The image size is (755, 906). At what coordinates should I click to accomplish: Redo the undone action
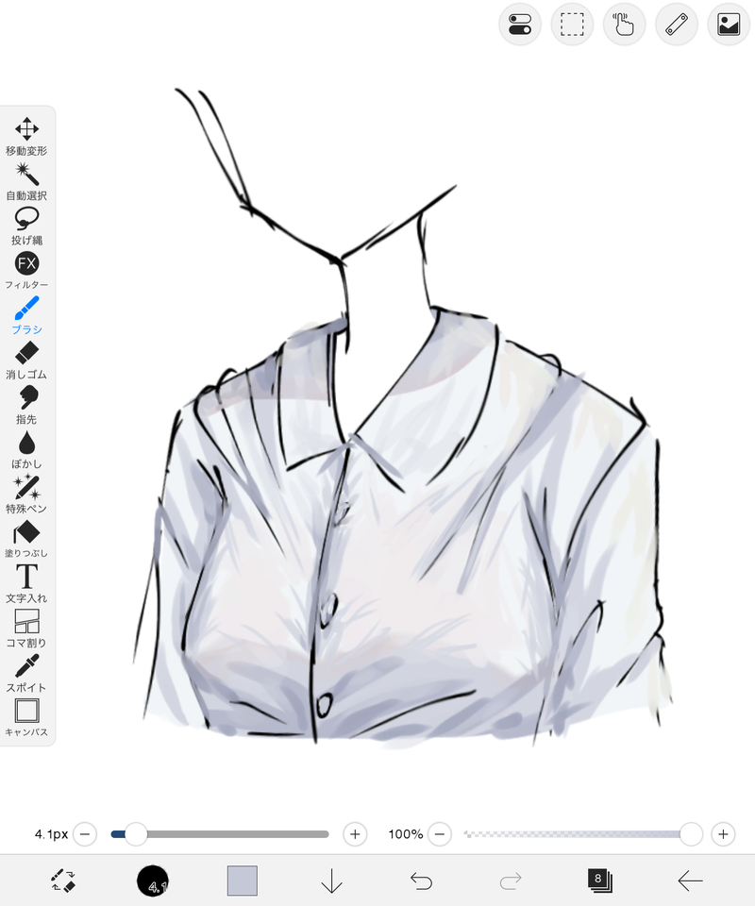click(511, 881)
